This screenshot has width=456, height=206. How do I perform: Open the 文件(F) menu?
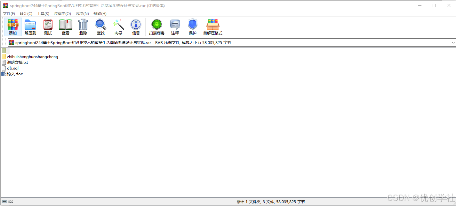pyautogui.click(x=9, y=13)
